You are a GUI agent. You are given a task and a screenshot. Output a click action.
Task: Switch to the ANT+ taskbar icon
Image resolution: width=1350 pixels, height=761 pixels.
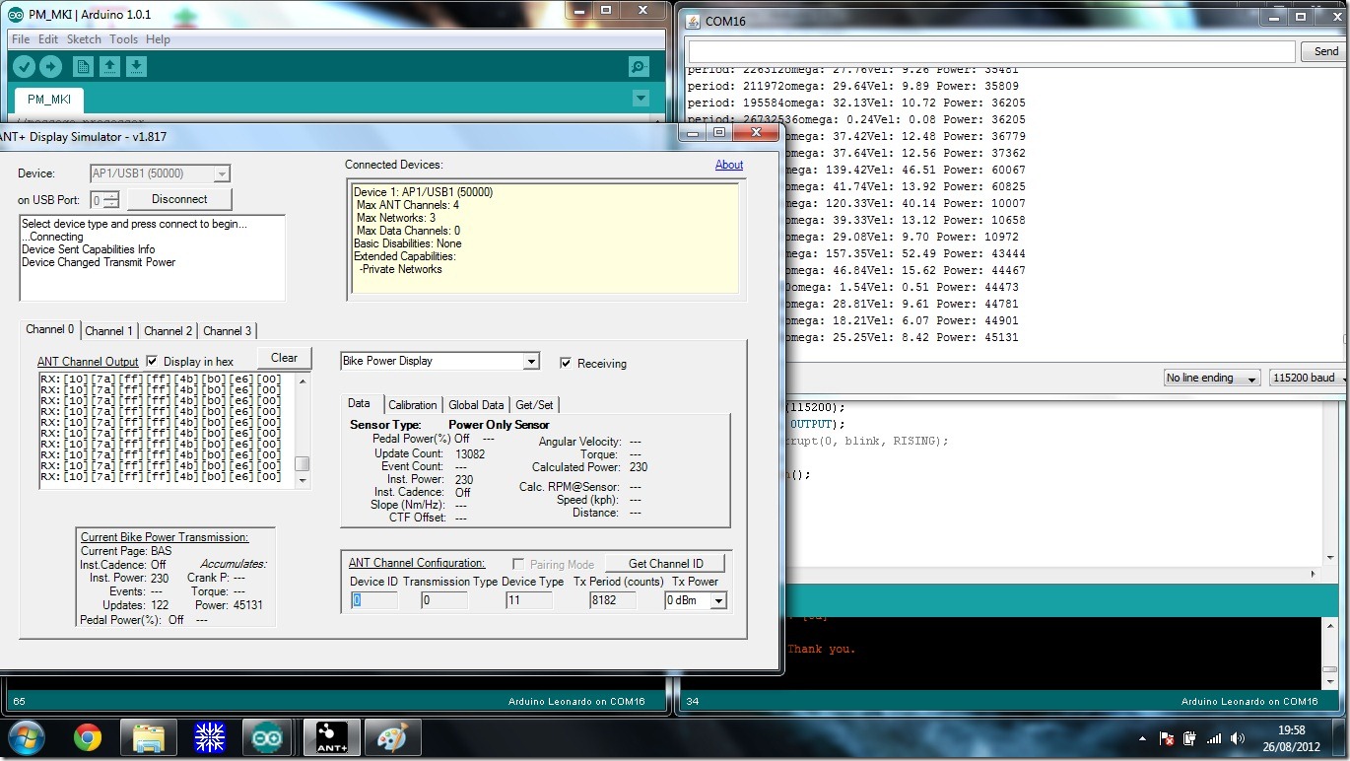tap(332, 737)
